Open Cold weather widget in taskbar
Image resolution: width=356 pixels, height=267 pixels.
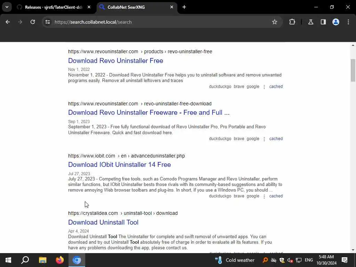pos(235,260)
